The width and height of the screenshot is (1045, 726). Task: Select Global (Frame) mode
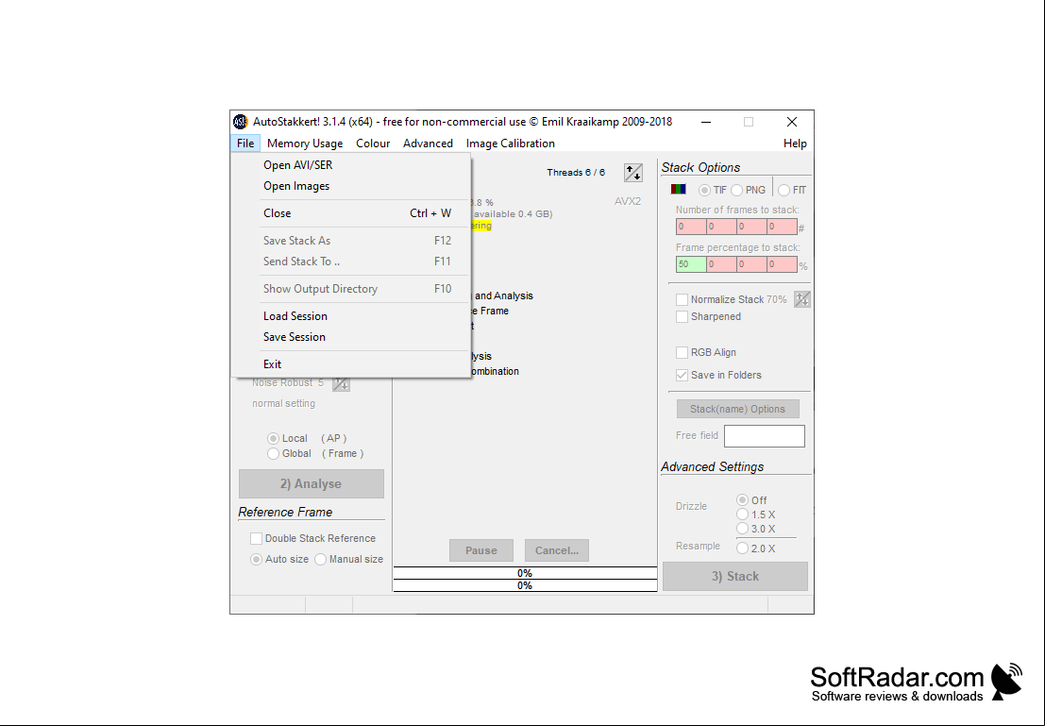coord(273,453)
